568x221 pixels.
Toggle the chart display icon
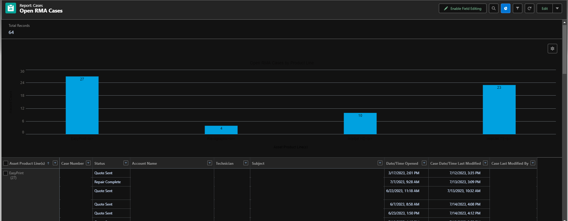[505, 8]
